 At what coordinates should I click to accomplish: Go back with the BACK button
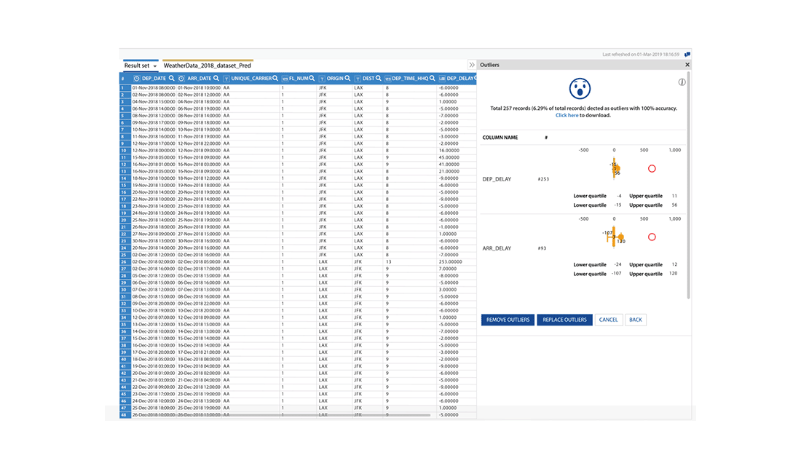point(636,320)
